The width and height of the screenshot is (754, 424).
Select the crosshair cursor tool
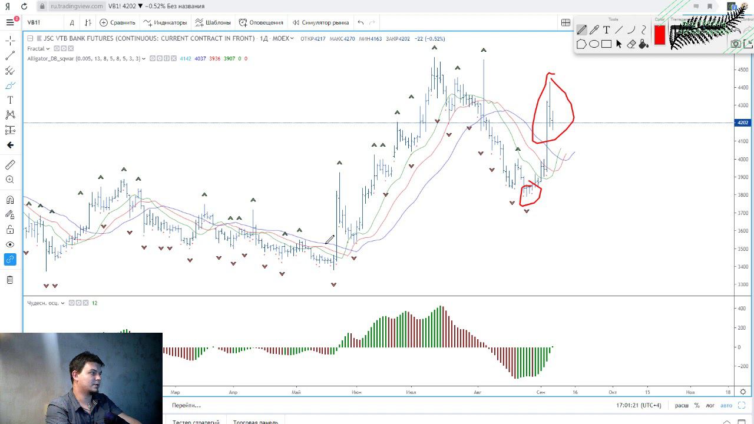(10, 41)
